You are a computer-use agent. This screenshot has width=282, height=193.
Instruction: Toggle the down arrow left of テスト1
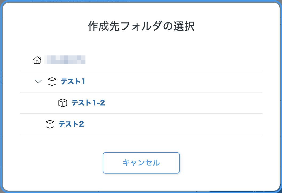[38, 82]
